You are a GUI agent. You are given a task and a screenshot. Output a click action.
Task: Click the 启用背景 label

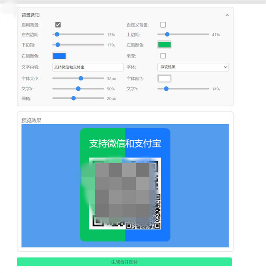30,25
